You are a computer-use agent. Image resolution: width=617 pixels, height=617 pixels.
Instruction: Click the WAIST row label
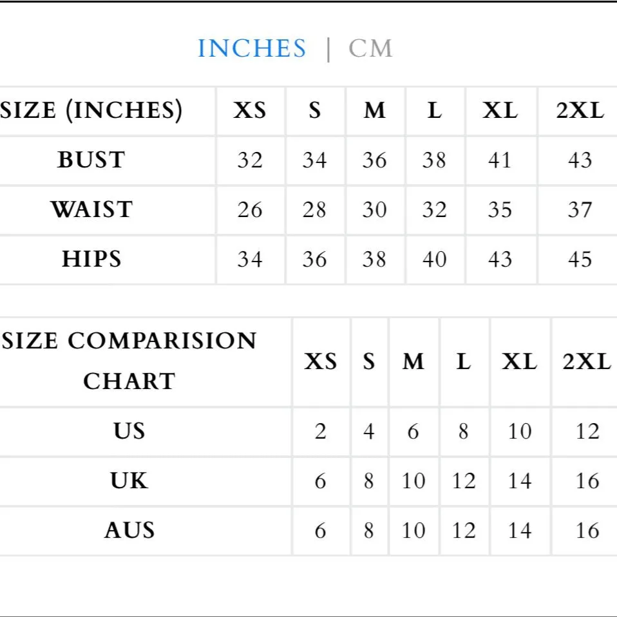[x=91, y=209]
